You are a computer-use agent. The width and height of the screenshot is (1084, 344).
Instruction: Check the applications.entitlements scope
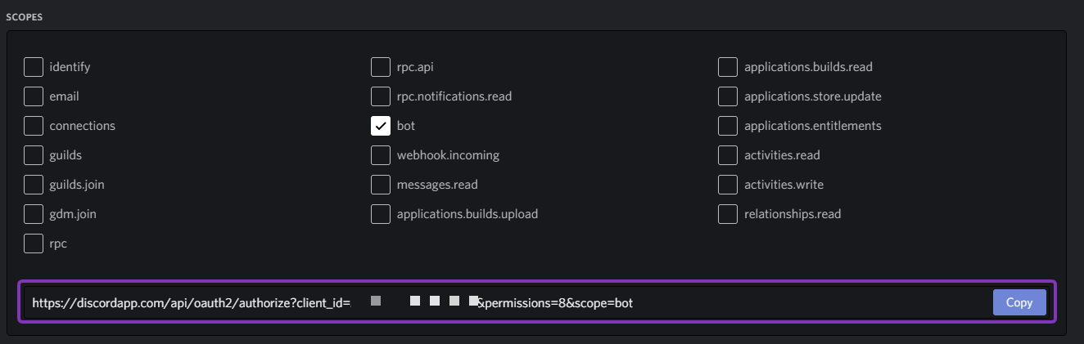728,126
